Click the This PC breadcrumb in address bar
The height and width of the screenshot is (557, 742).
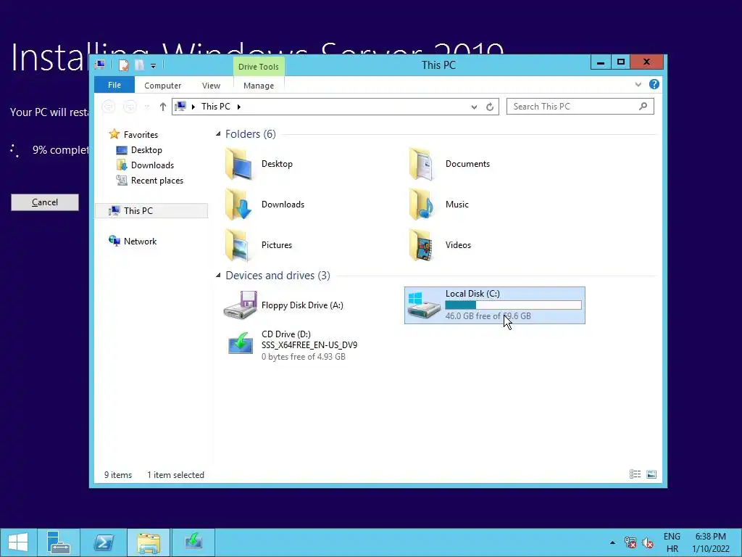tap(216, 107)
